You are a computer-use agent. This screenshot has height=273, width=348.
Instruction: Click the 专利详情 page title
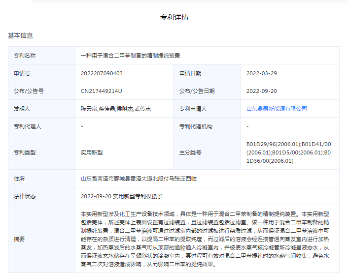point(174,18)
